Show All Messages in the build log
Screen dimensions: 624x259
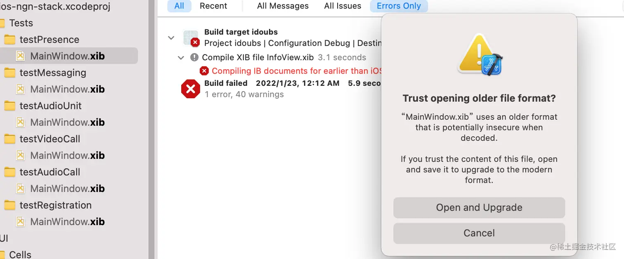point(283,6)
